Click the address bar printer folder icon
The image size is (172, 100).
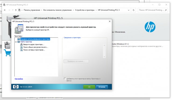coord(19,10)
